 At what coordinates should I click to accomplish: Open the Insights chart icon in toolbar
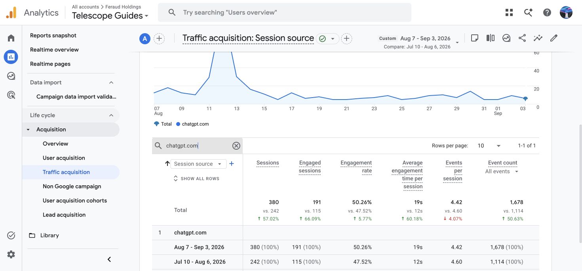506,38
